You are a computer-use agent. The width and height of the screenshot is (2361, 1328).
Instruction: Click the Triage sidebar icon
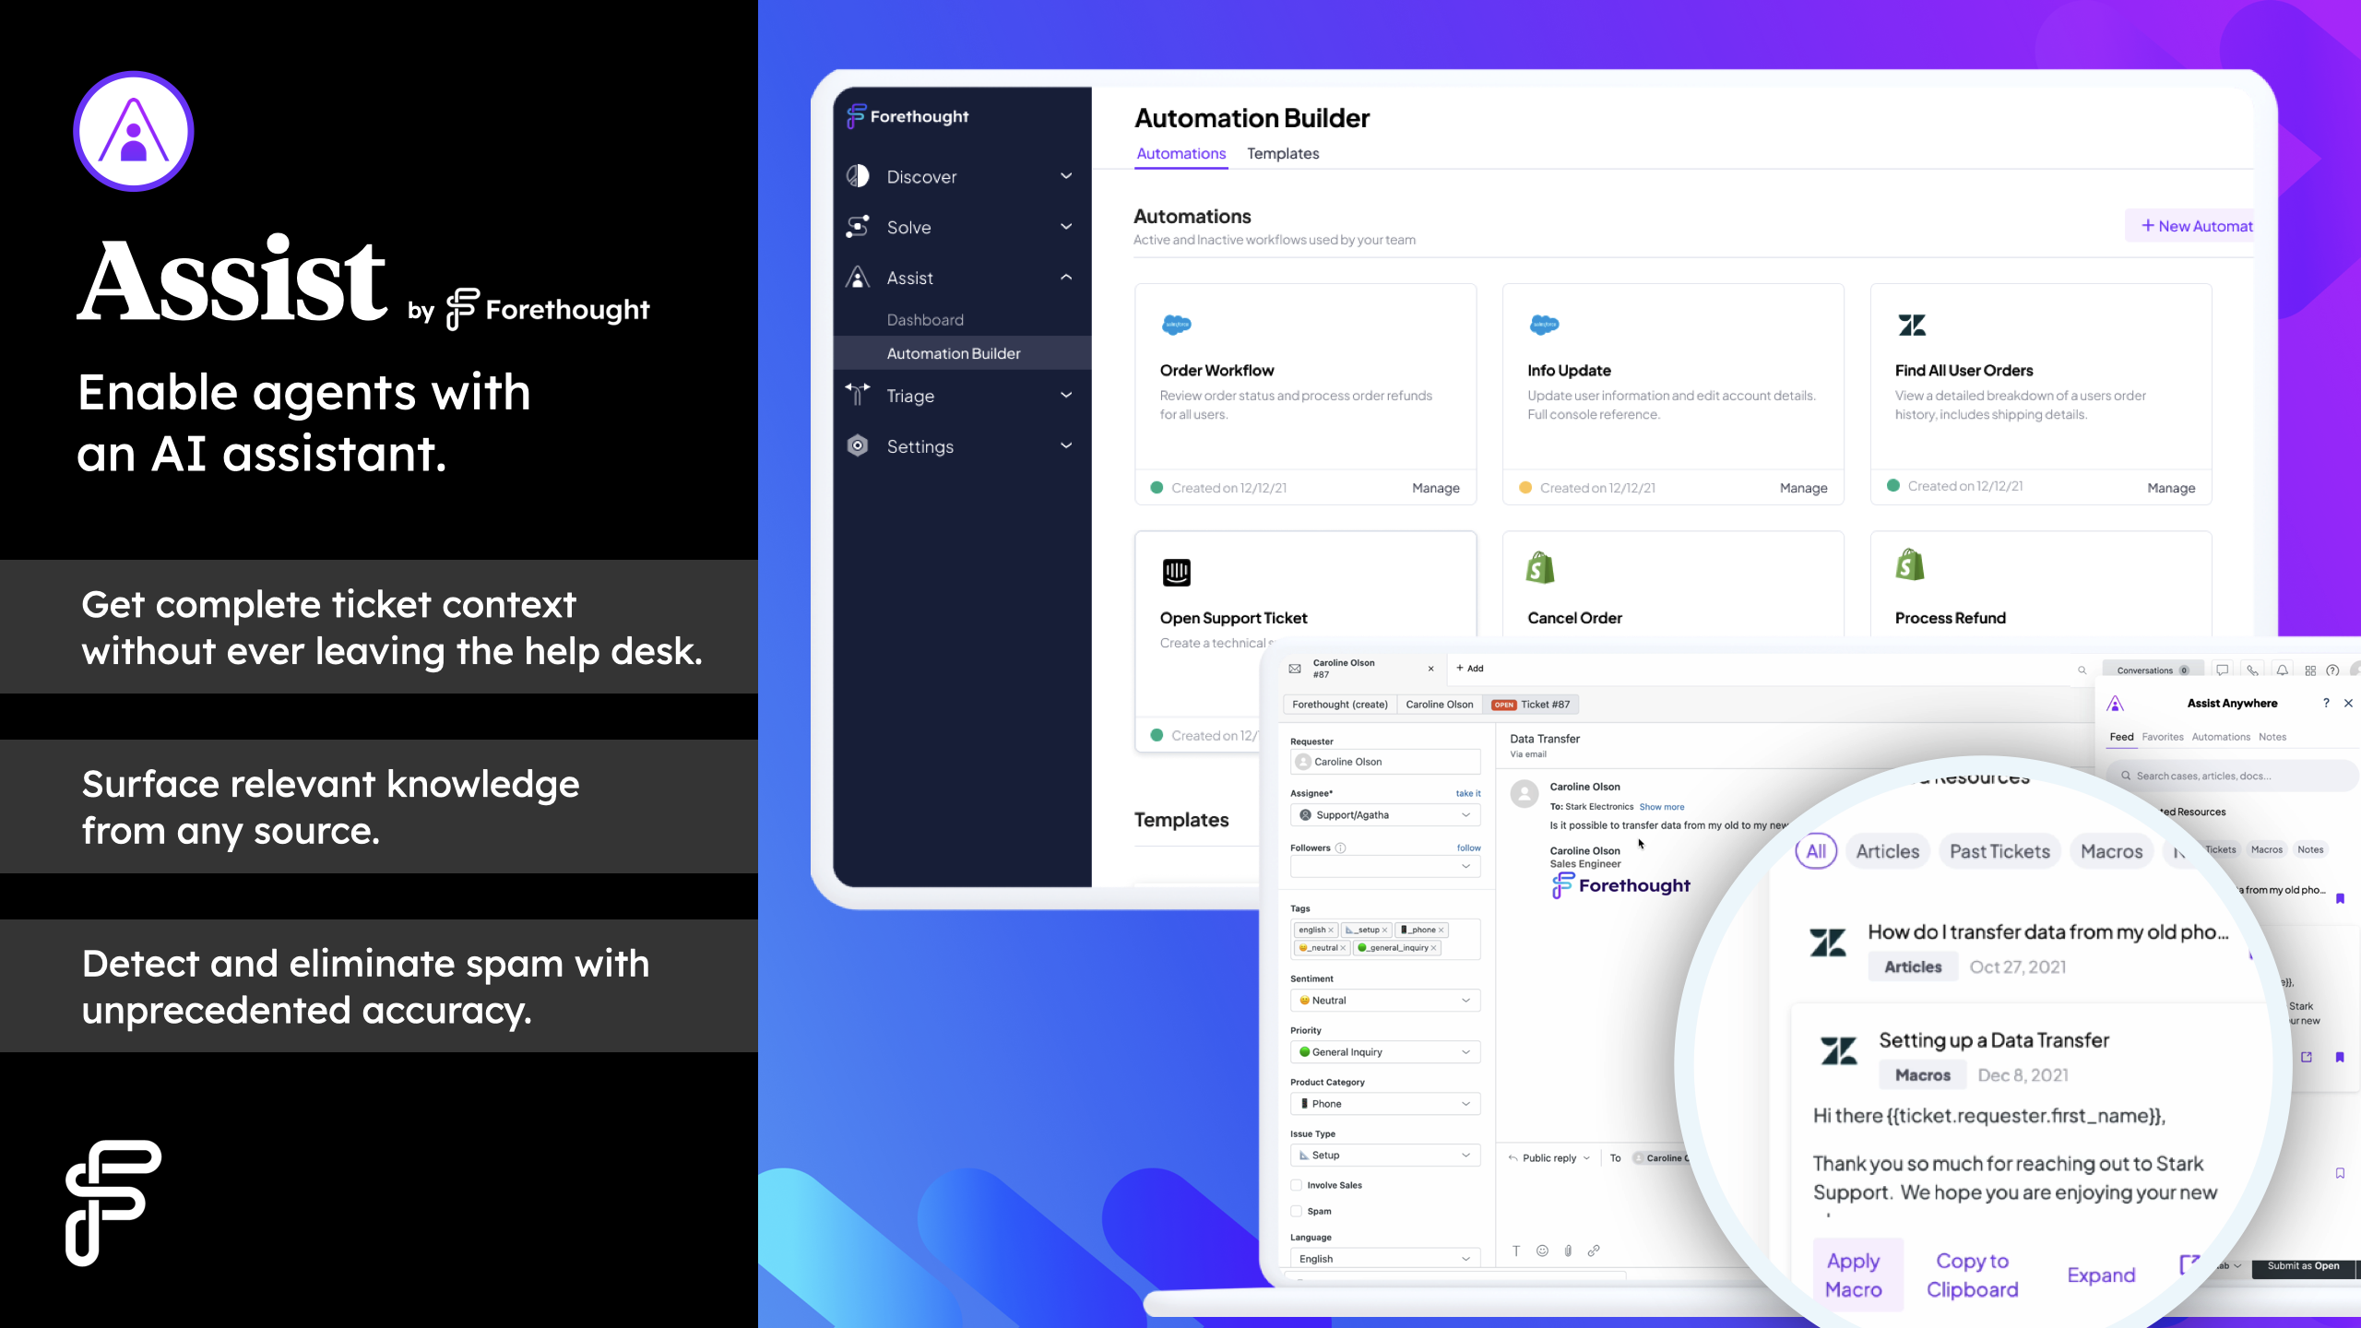(858, 395)
